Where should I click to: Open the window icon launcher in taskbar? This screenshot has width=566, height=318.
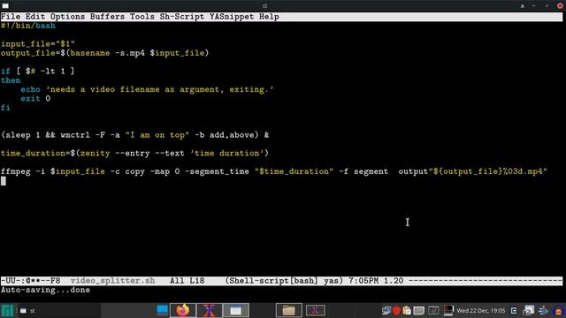coord(236,310)
